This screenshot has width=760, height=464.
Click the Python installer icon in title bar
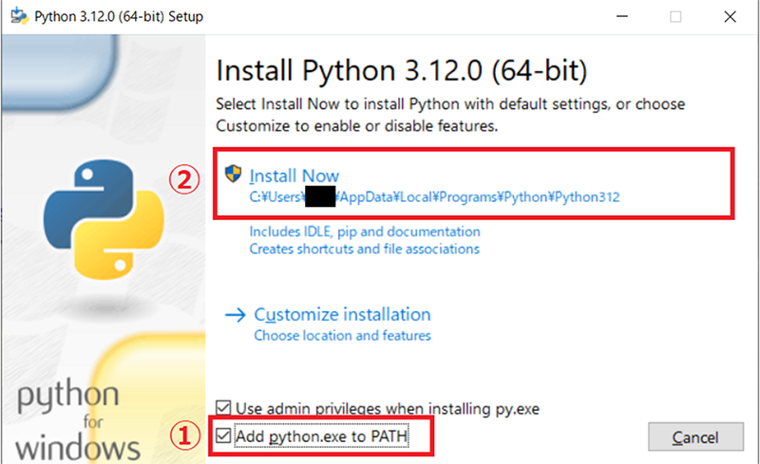tap(19, 16)
